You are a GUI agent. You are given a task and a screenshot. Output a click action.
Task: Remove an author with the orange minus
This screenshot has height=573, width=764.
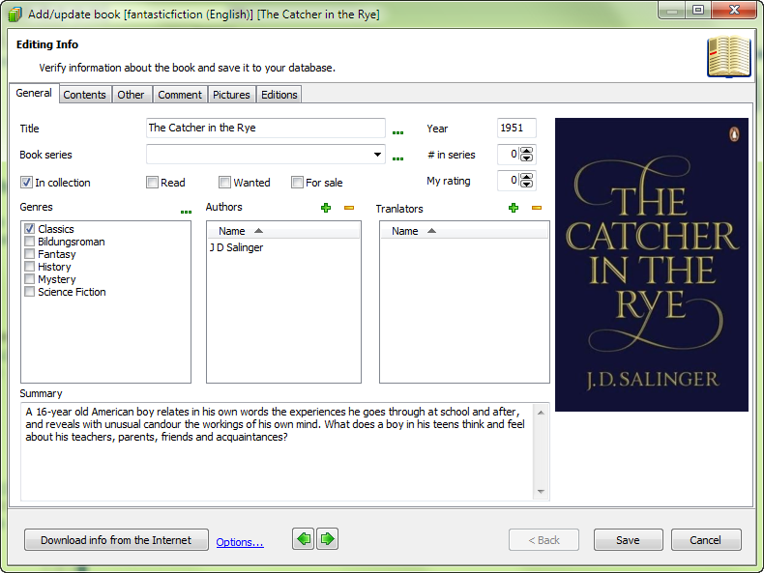point(349,208)
